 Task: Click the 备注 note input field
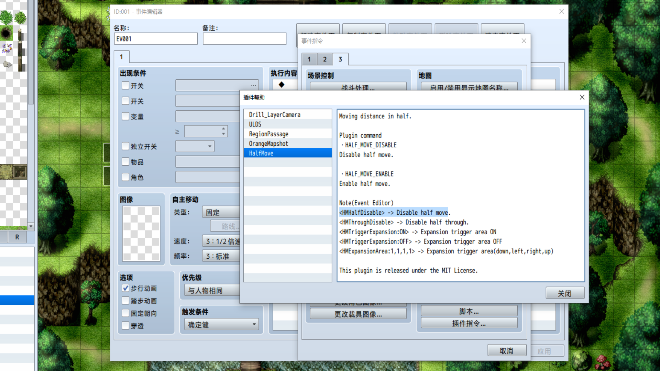point(244,38)
